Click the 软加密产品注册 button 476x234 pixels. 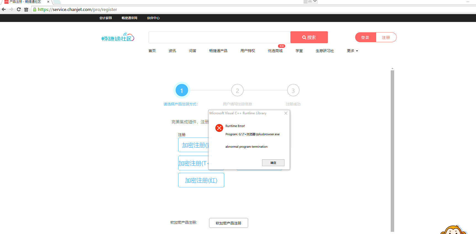[x=228, y=223]
